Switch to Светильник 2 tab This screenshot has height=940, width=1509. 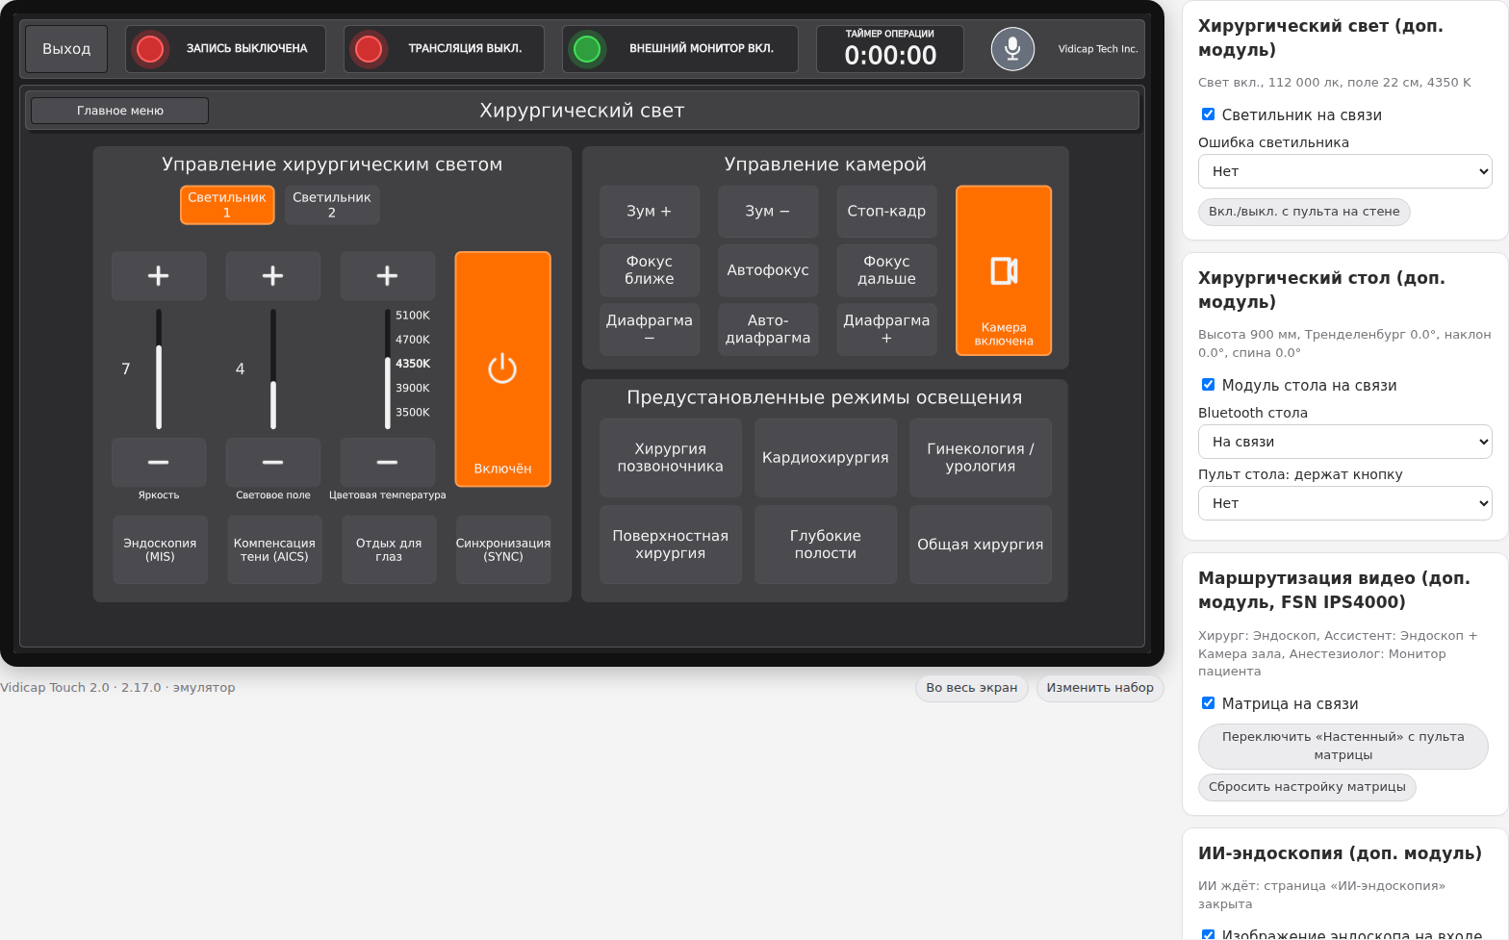[332, 205]
